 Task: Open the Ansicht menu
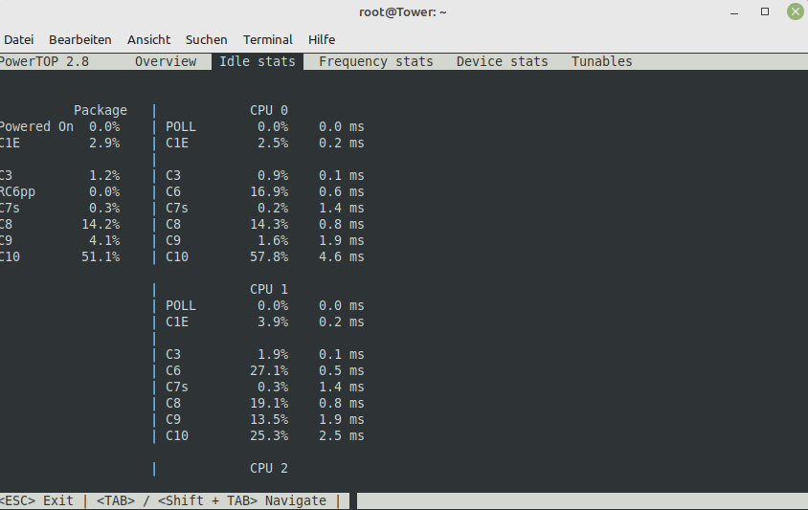(148, 39)
